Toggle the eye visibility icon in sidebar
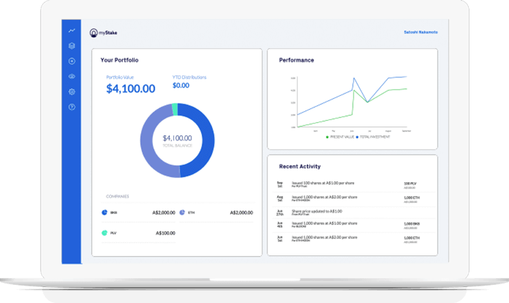This screenshot has width=509, height=303. click(x=72, y=77)
